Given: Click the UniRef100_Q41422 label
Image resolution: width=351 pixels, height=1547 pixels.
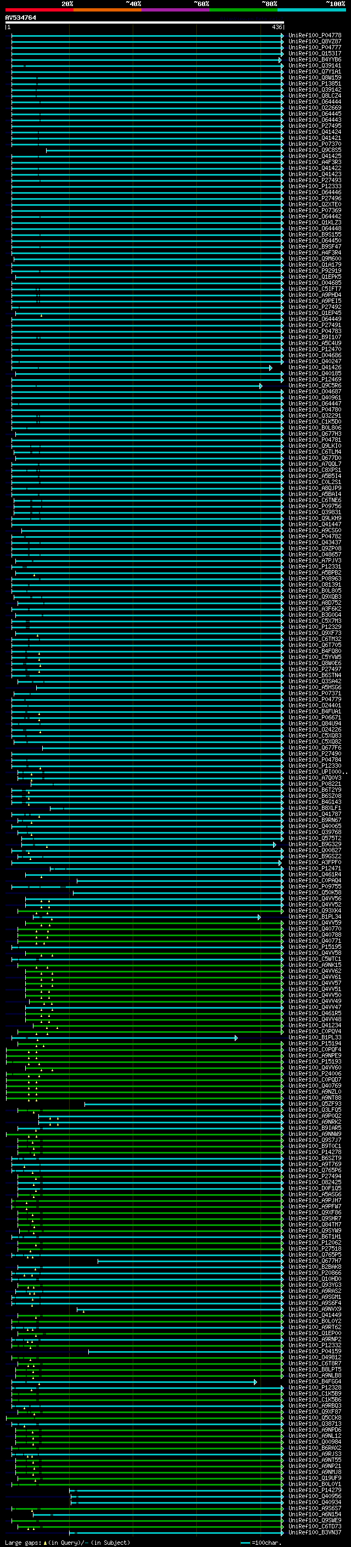Looking at the screenshot, I should [x=315, y=168].
